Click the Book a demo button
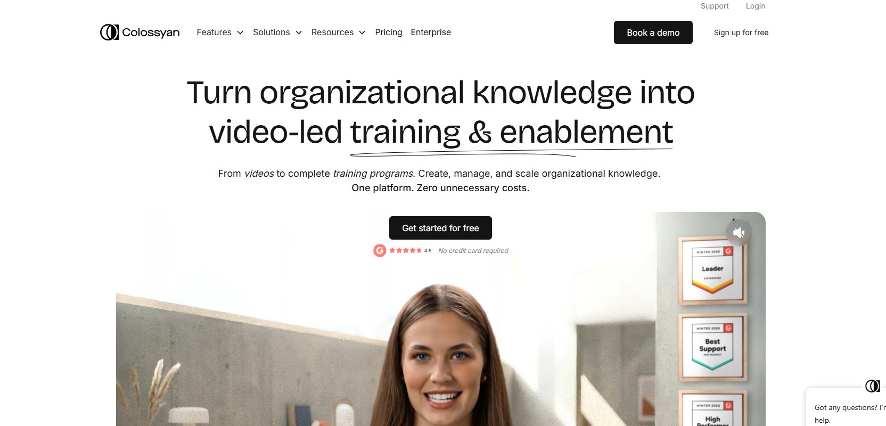886x426 pixels. [x=653, y=32]
